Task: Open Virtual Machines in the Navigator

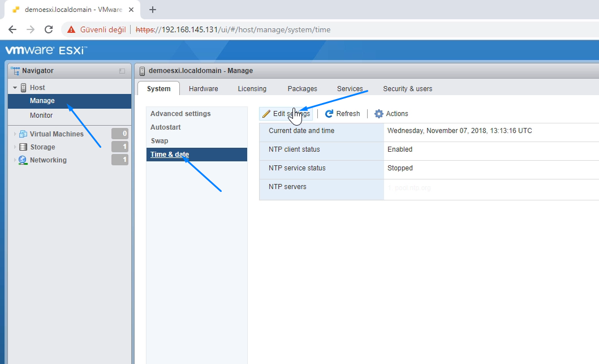Action: point(57,134)
